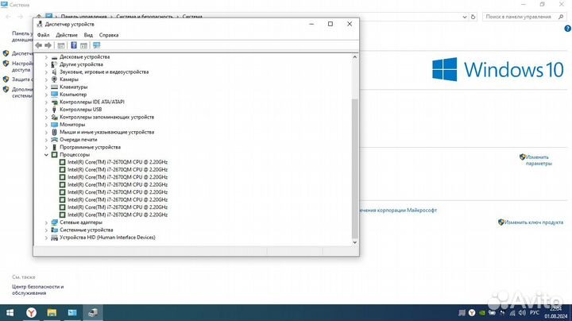Image resolution: width=572 pixels, height=321 pixels.
Task: Click the Microsoft license terms link in System window
Action: coord(398,210)
